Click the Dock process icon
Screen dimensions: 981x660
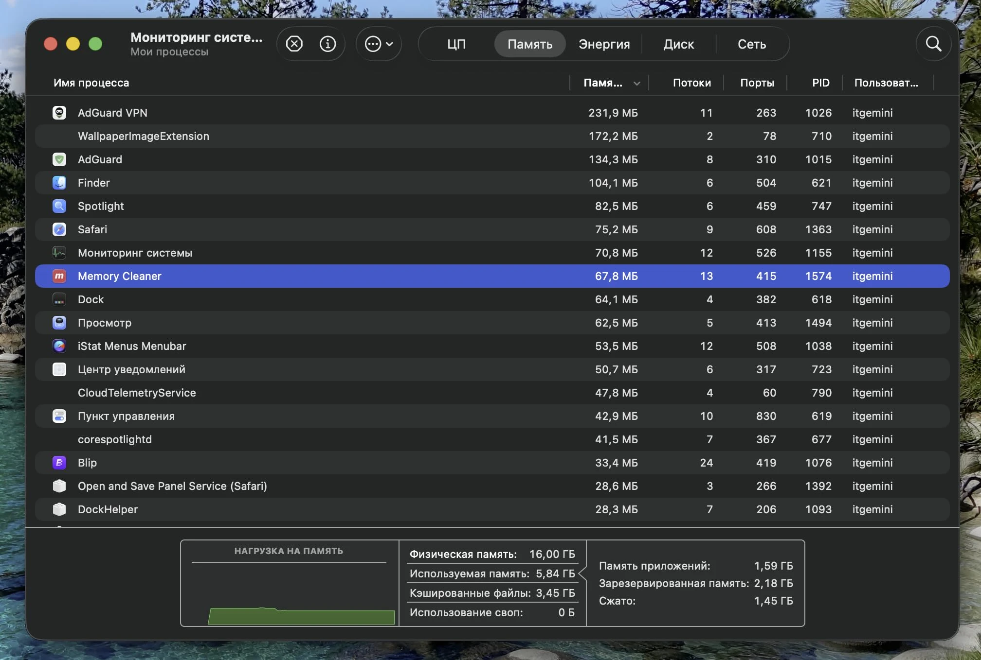[x=59, y=299]
